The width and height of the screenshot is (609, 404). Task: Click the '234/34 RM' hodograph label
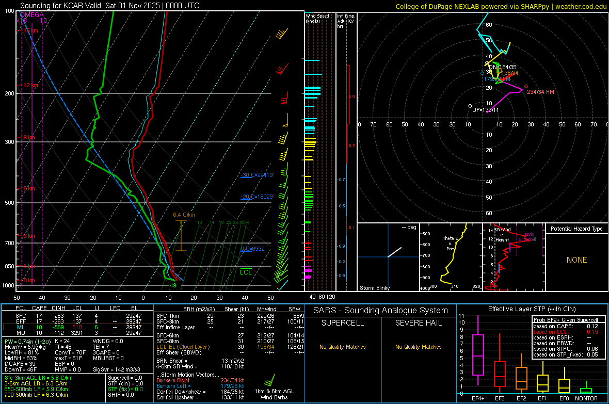click(x=541, y=92)
